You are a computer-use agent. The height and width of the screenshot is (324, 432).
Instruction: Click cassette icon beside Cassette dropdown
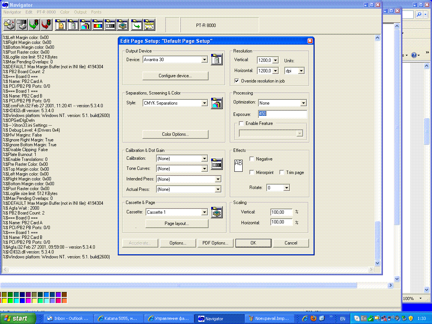coord(216,212)
